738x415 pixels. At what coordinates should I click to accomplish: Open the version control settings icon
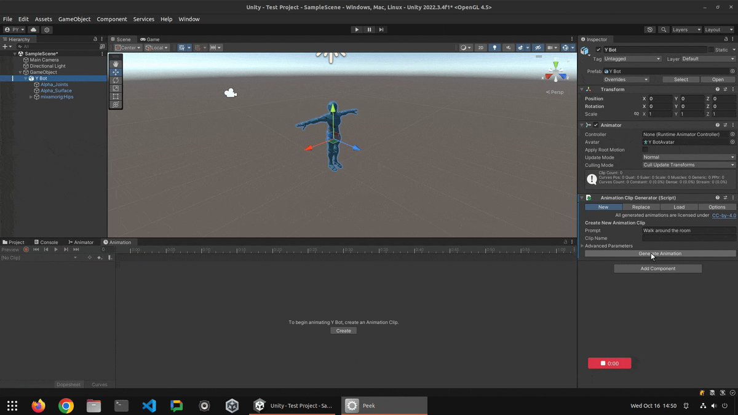[x=47, y=30]
